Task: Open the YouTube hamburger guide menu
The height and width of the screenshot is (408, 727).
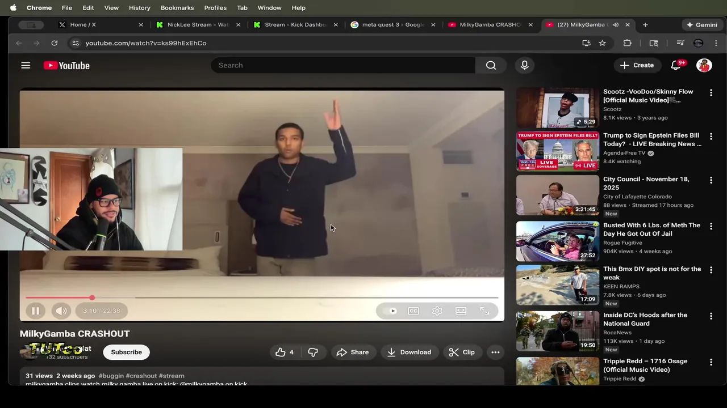Action: (26, 65)
